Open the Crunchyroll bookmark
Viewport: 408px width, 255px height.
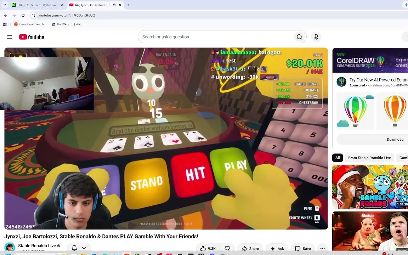click(x=30, y=24)
